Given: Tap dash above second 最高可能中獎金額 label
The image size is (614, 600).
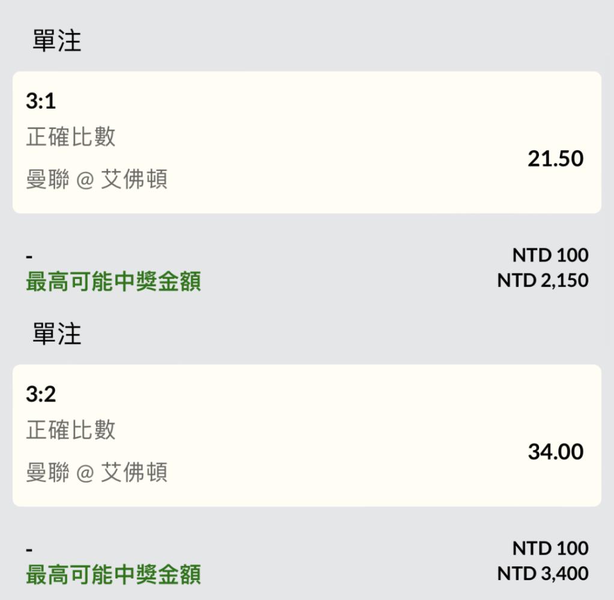Looking at the screenshot, I should pyautogui.click(x=29, y=550).
